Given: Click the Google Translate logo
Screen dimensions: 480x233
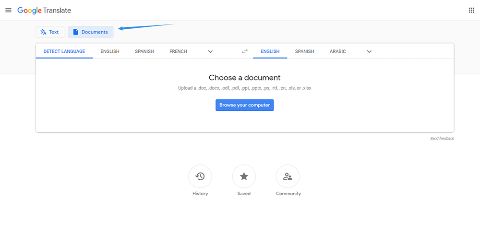Looking at the screenshot, I should click(44, 10).
